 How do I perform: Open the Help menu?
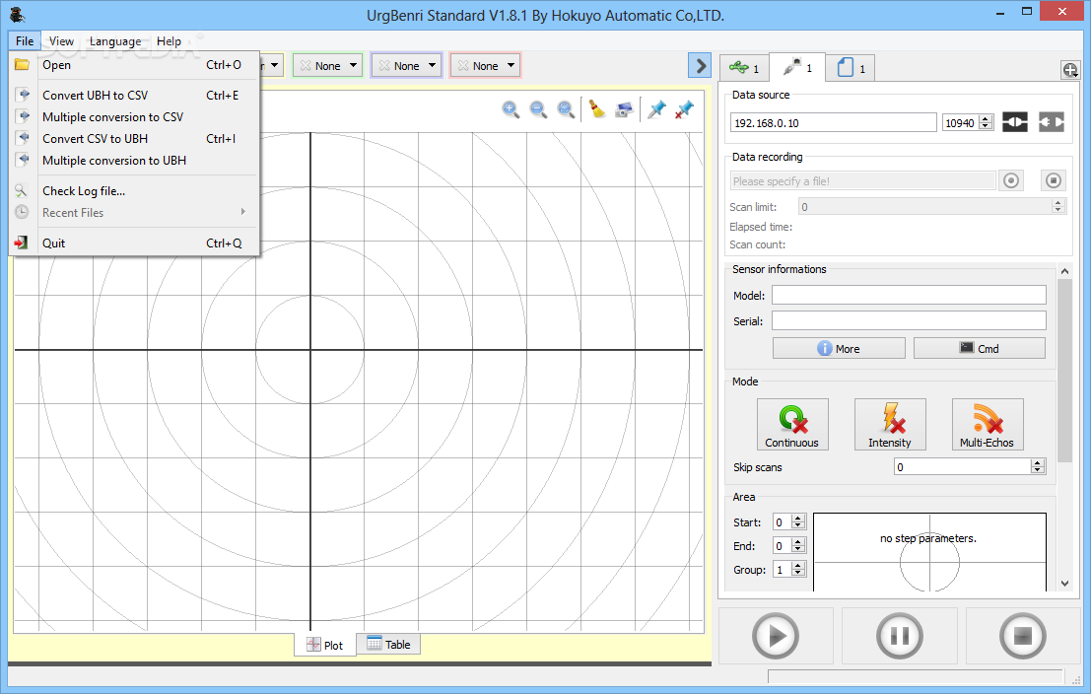tap(169, 41)
